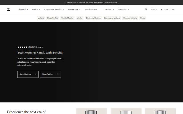Click the Experience the next era heading
The width and height of the screenshot is (183, 114).
[26, 112]
